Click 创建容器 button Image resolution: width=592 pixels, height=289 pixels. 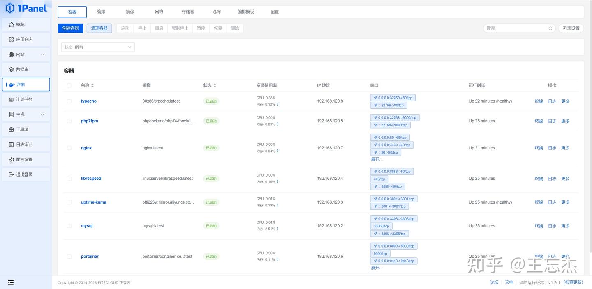tap(70, 28)
